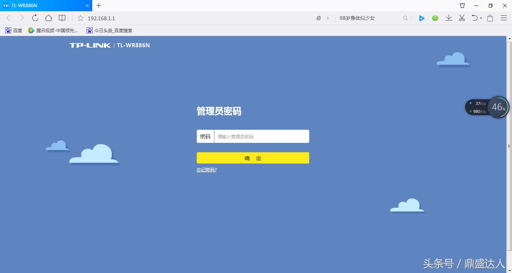Click the home page icon
Viewport: 512px width, 273px height.
[48, 18]
